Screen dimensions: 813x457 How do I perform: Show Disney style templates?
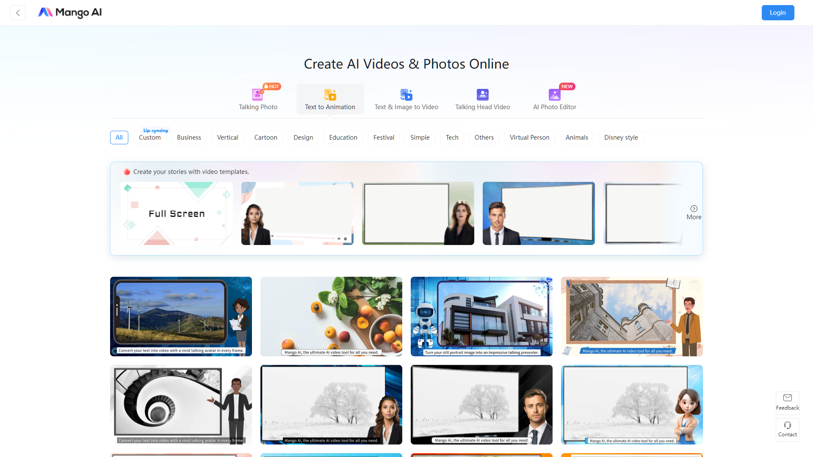[x=621, y=138]
